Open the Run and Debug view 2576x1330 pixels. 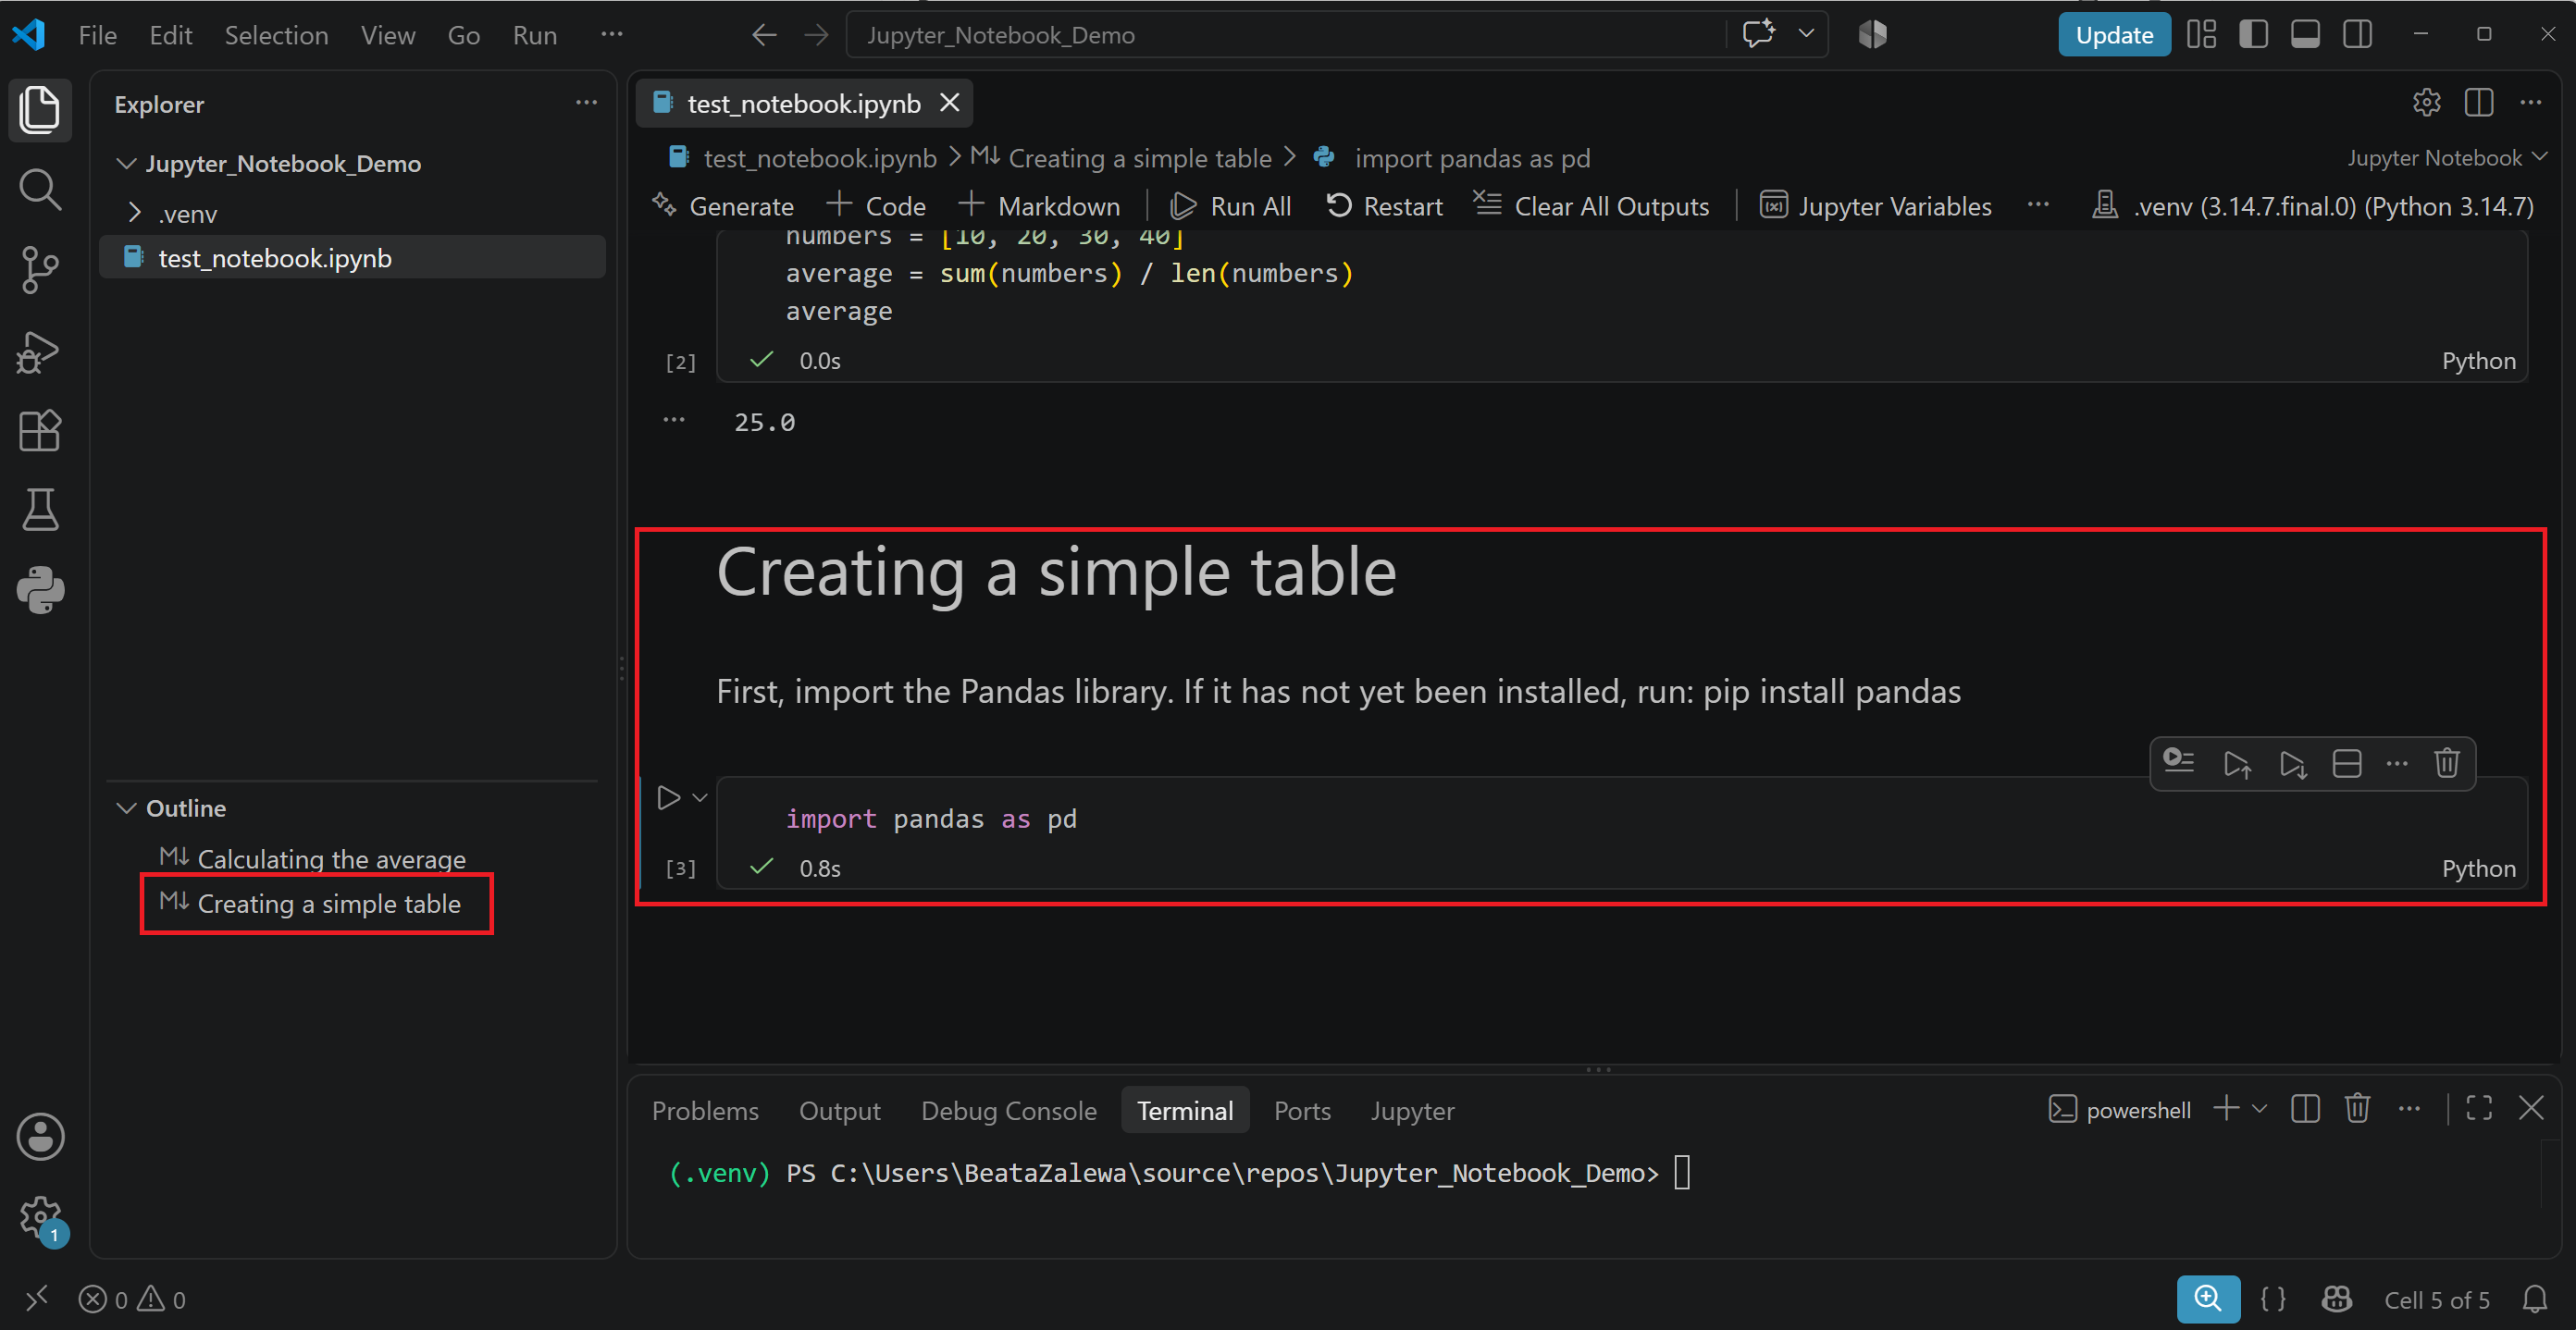pos(40,351)
